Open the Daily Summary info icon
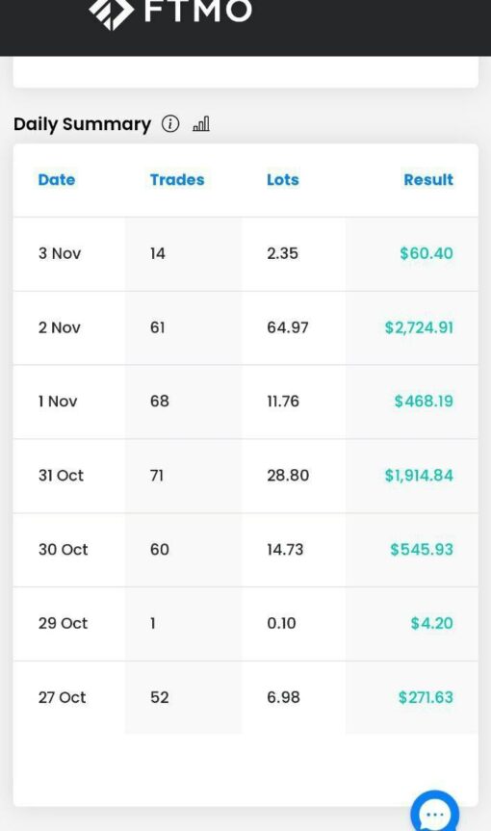This screenshot has width=491, height=831. [170, 124]
